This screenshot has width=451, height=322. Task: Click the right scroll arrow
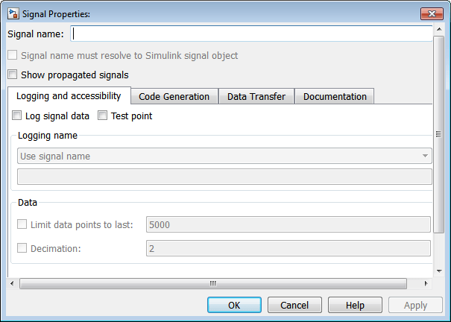[x=426, y=283]
